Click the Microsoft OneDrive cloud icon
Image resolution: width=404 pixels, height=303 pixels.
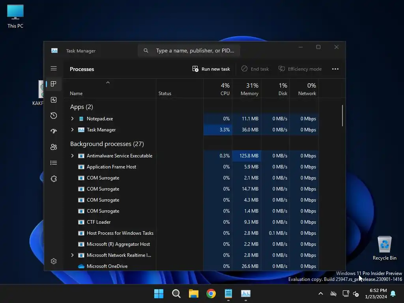pyautogui.click(x=81, y=266)
